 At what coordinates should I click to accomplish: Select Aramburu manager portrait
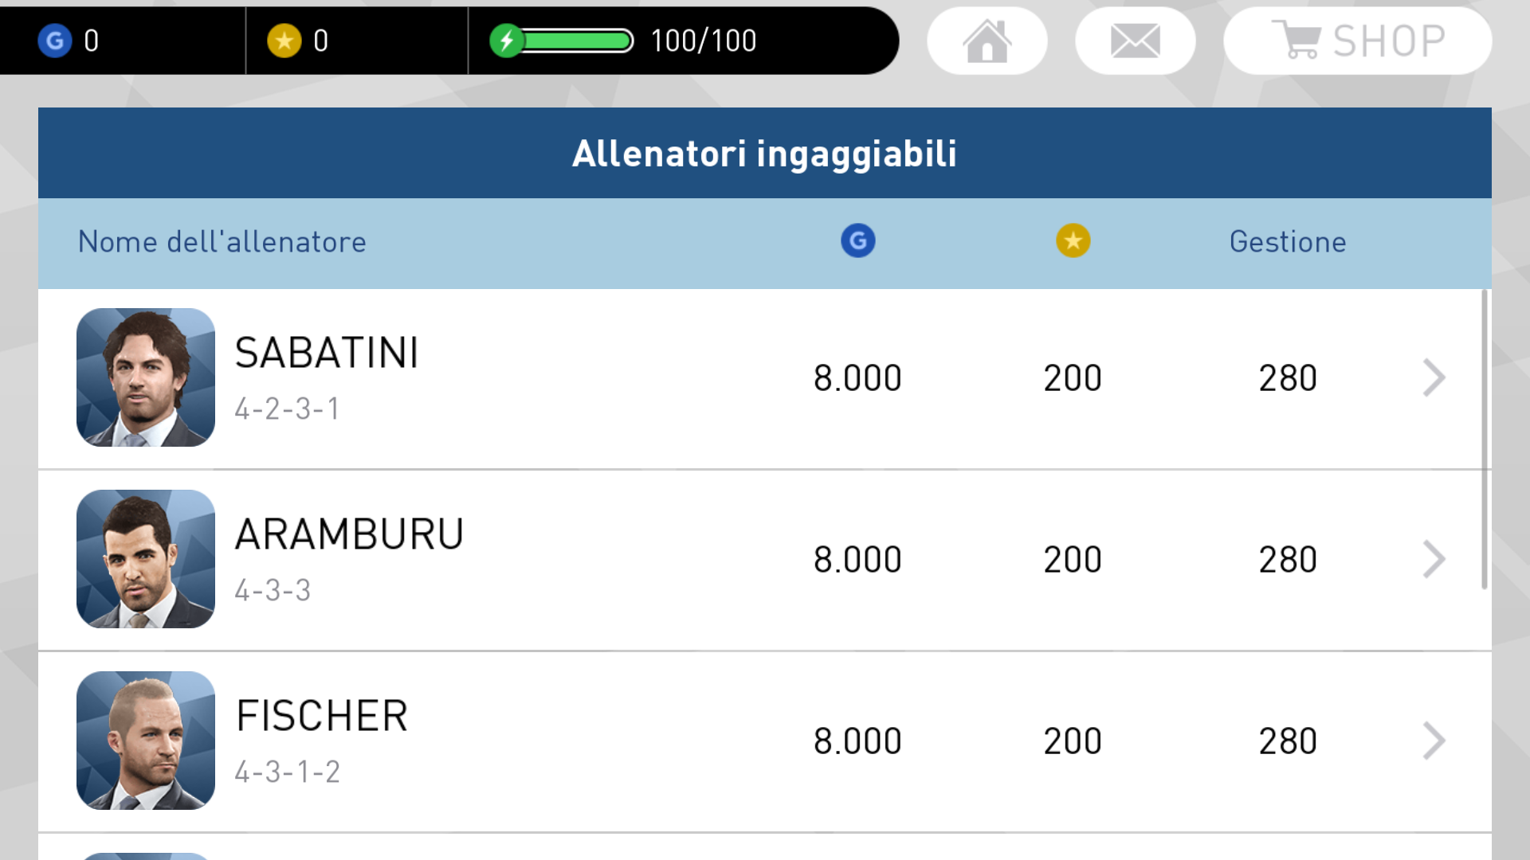click(x=146, y=559)
